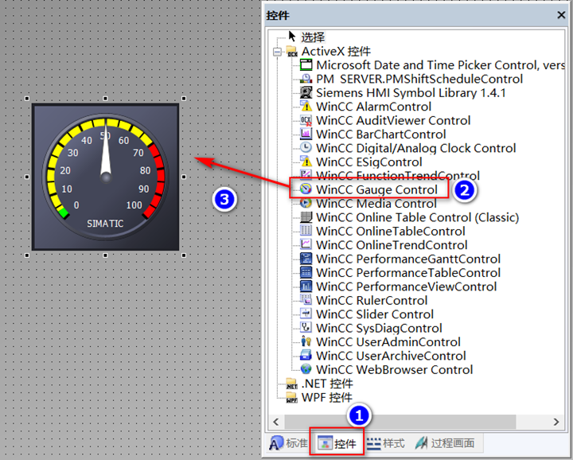Select WinCC BarChartControl text entry

[x=380, y=134]
